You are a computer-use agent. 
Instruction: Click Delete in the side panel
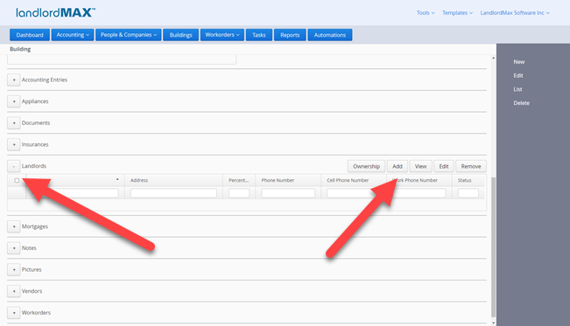(x=521, y=103)
